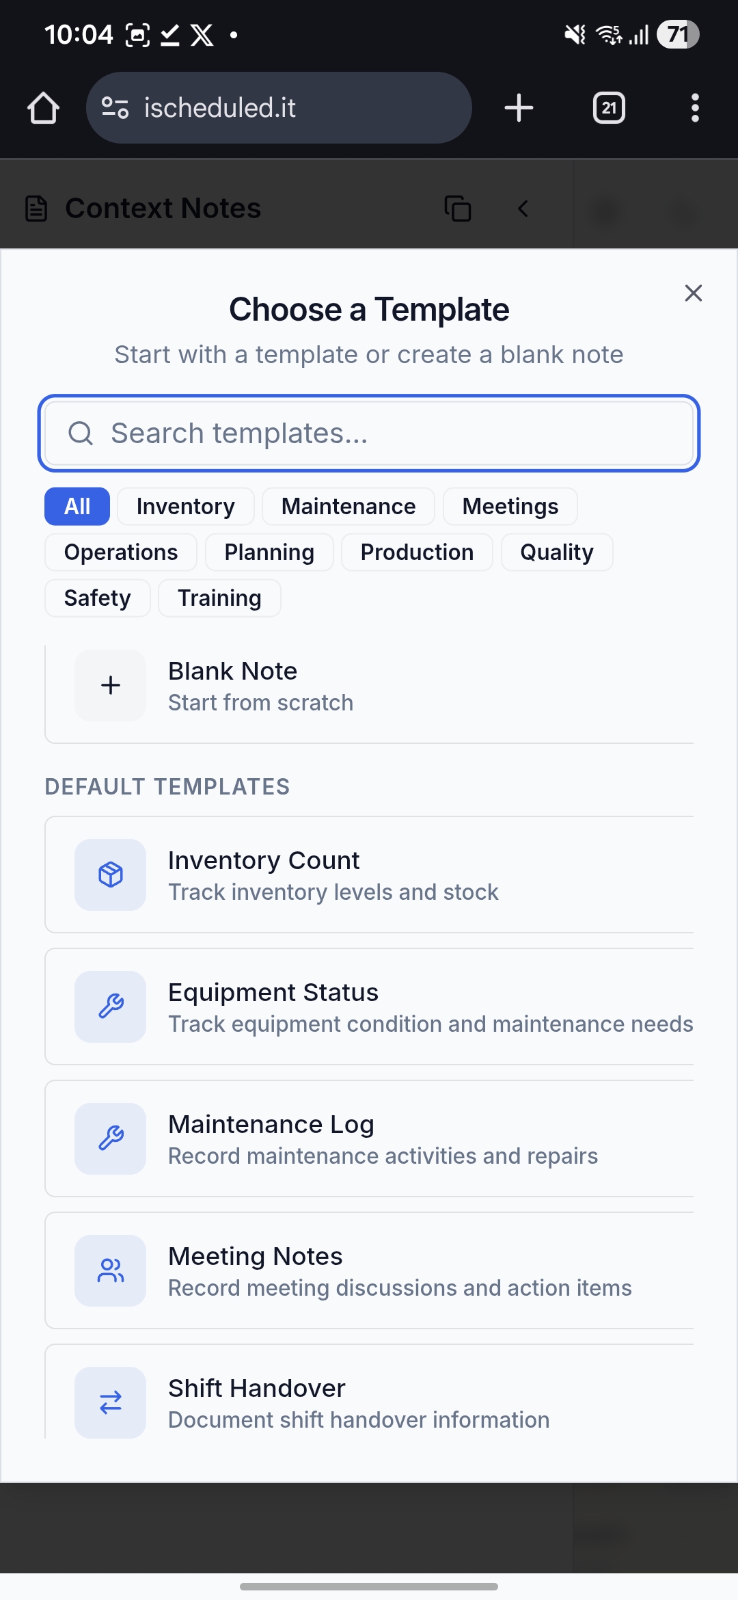The height and width of the screenshot is (1600, 738).
Task: Open a new browser tab with plus icon
Action: coord(519,108)
